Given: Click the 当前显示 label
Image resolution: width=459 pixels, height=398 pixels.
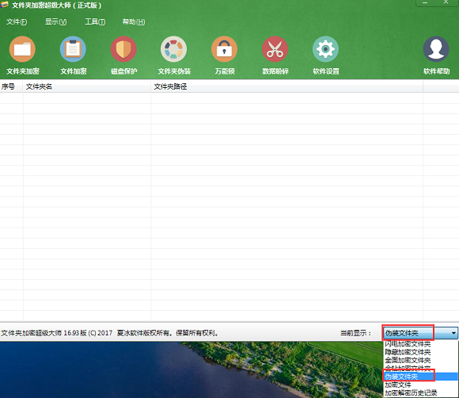Looking at the screenshot, I should (x=355, y=333).
